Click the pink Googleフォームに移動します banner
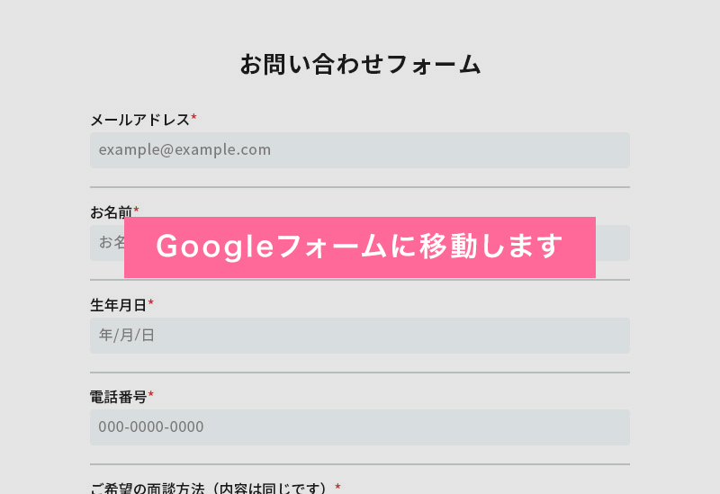720x494 pixels. 360,247
